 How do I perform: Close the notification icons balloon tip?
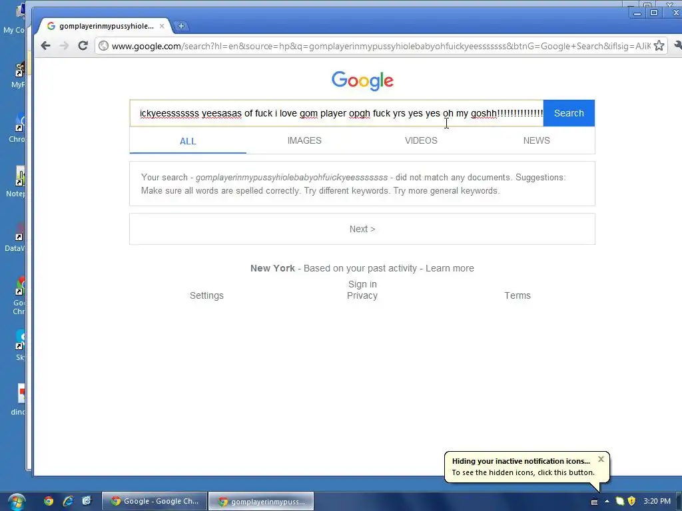[x=601, y=459]
